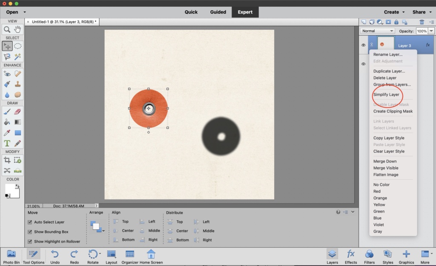The height and width of the screenshot is (266, 436).
Task: Select the Color Picker eyedropper tool
Action: [7, 133]
